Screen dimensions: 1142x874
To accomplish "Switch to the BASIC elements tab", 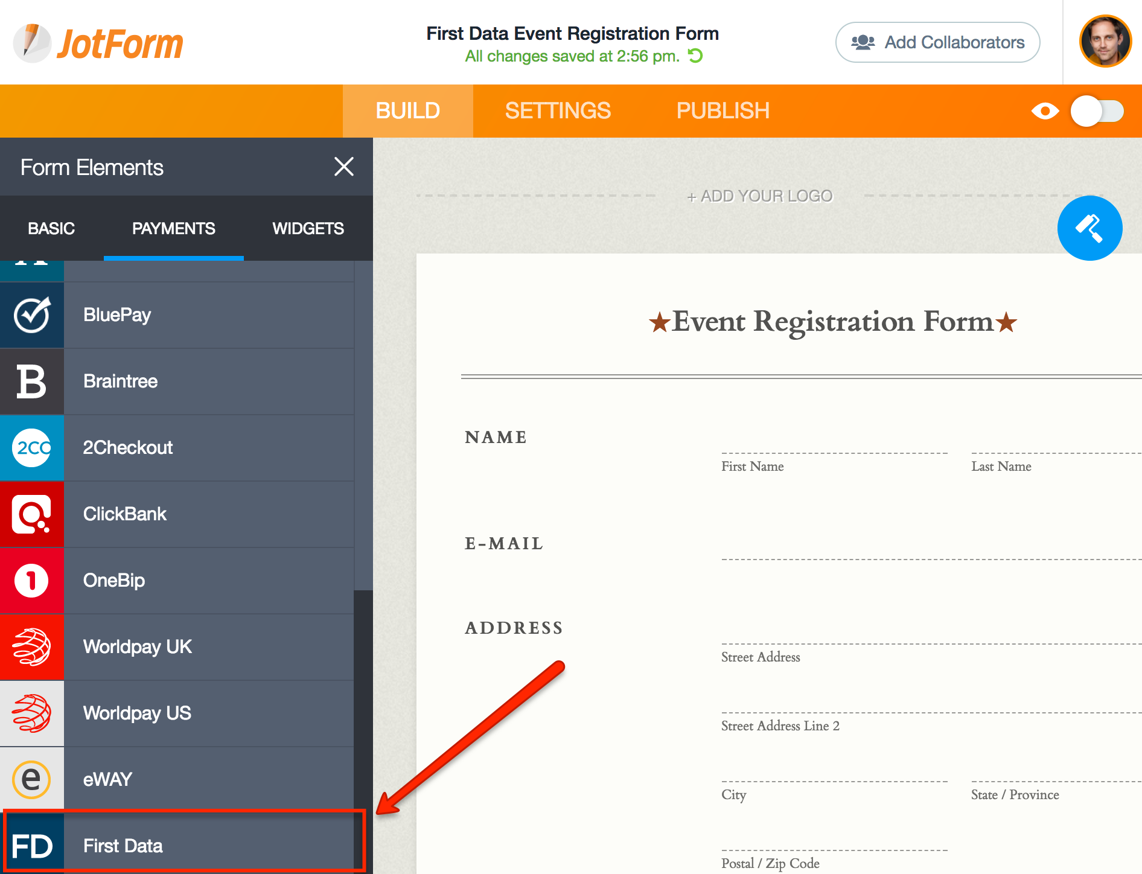I will click(x=51, y=228).
